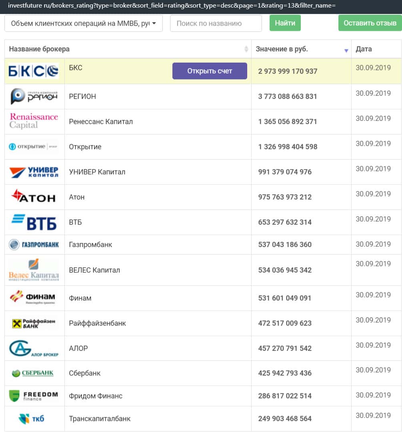Viewport: 402px width, 432px height.
Task: Sort by broker name arrows icon
Action: (246, 49)
